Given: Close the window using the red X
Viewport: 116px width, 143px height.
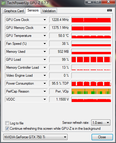Looking at the screenshot, I should pyautogui.click(x=108, y=2).
